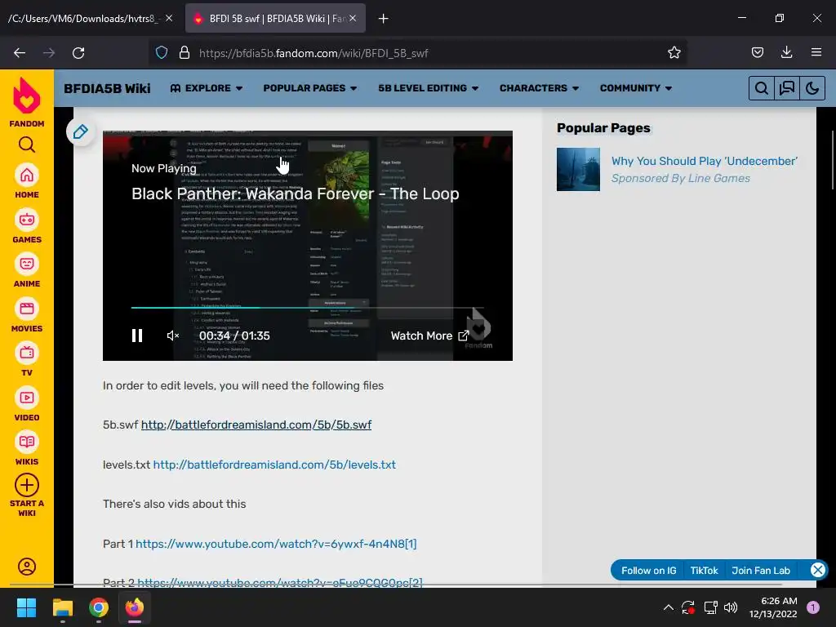Viewport: 836px width, 627px height.
Task: Open Firefox downloads panel
Action: [786, 52]
